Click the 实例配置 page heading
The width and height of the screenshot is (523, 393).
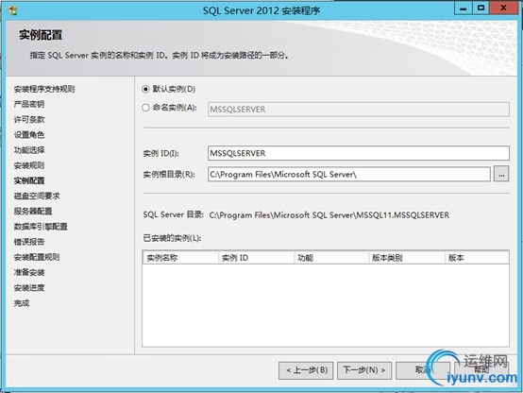click(x=41, y=35)
